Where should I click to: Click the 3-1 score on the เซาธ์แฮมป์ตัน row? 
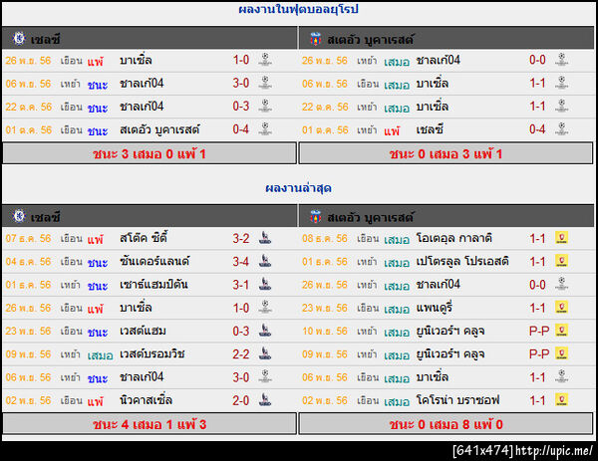[241, 285]
